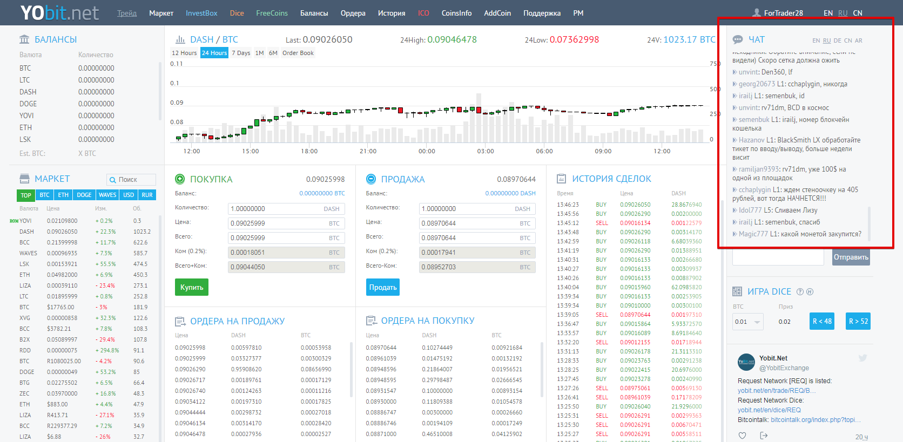This screenshot has width=903, height=442.
Task: Click the dice grid icon beside ИГРА DICE
Action: (x=737, y=291)
